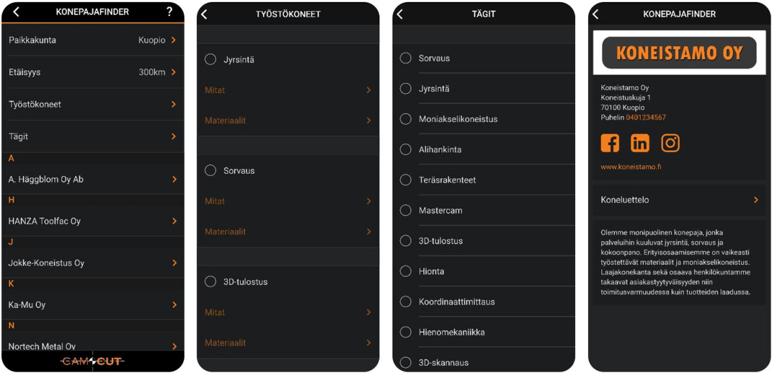Open the Instagram icon link

670,143
